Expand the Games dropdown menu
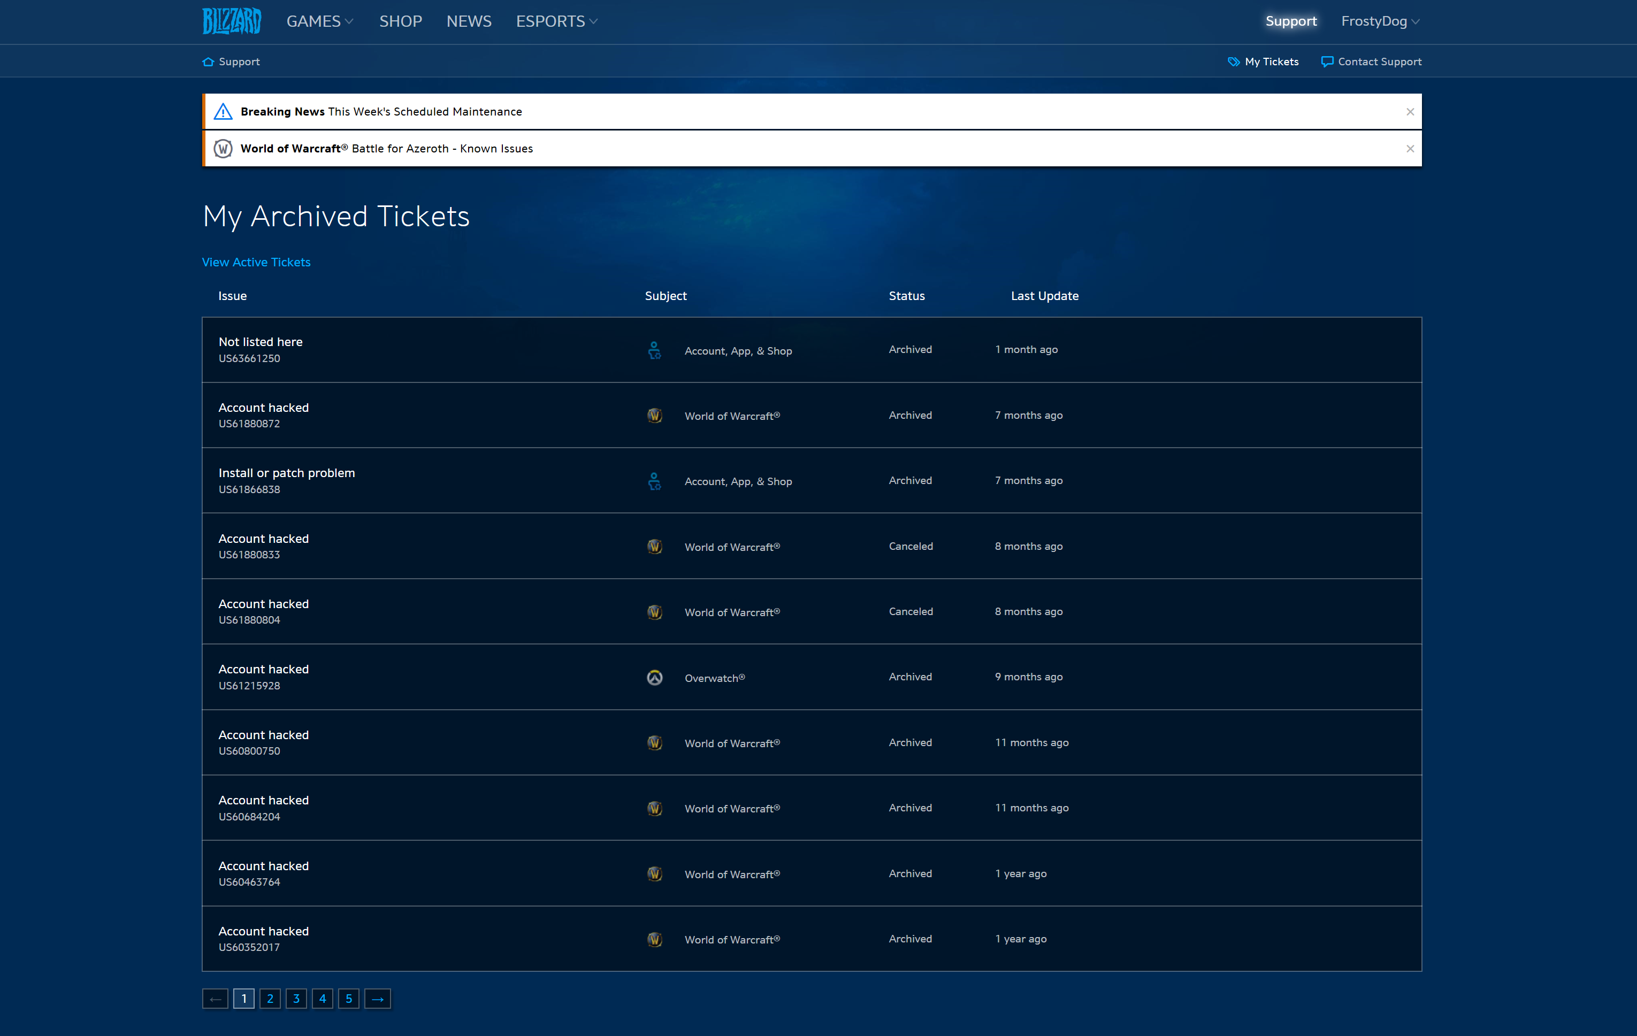Image resolution: width=1637 pixels, height=1036 pixels. coord(319,21)
